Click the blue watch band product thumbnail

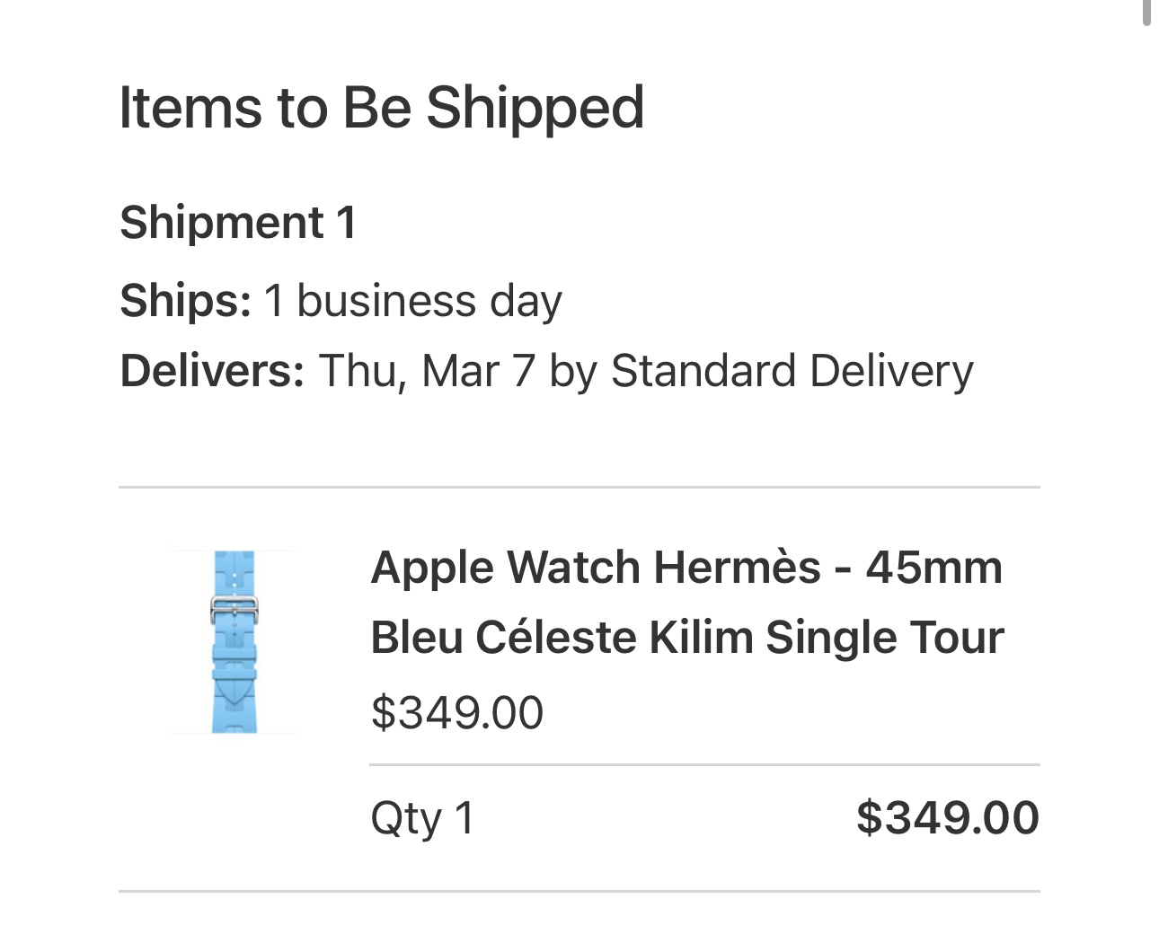[234, 642]
